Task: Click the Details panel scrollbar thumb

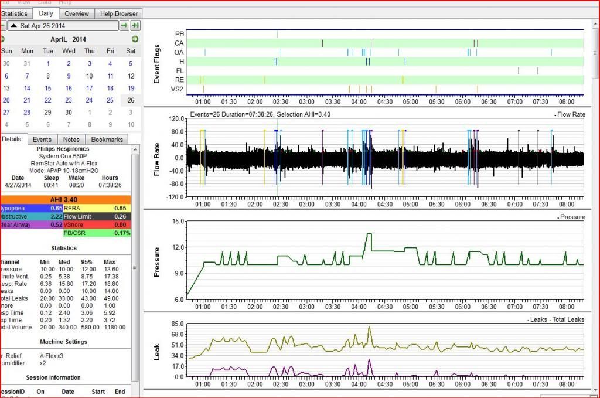Action: coord(135,267)
